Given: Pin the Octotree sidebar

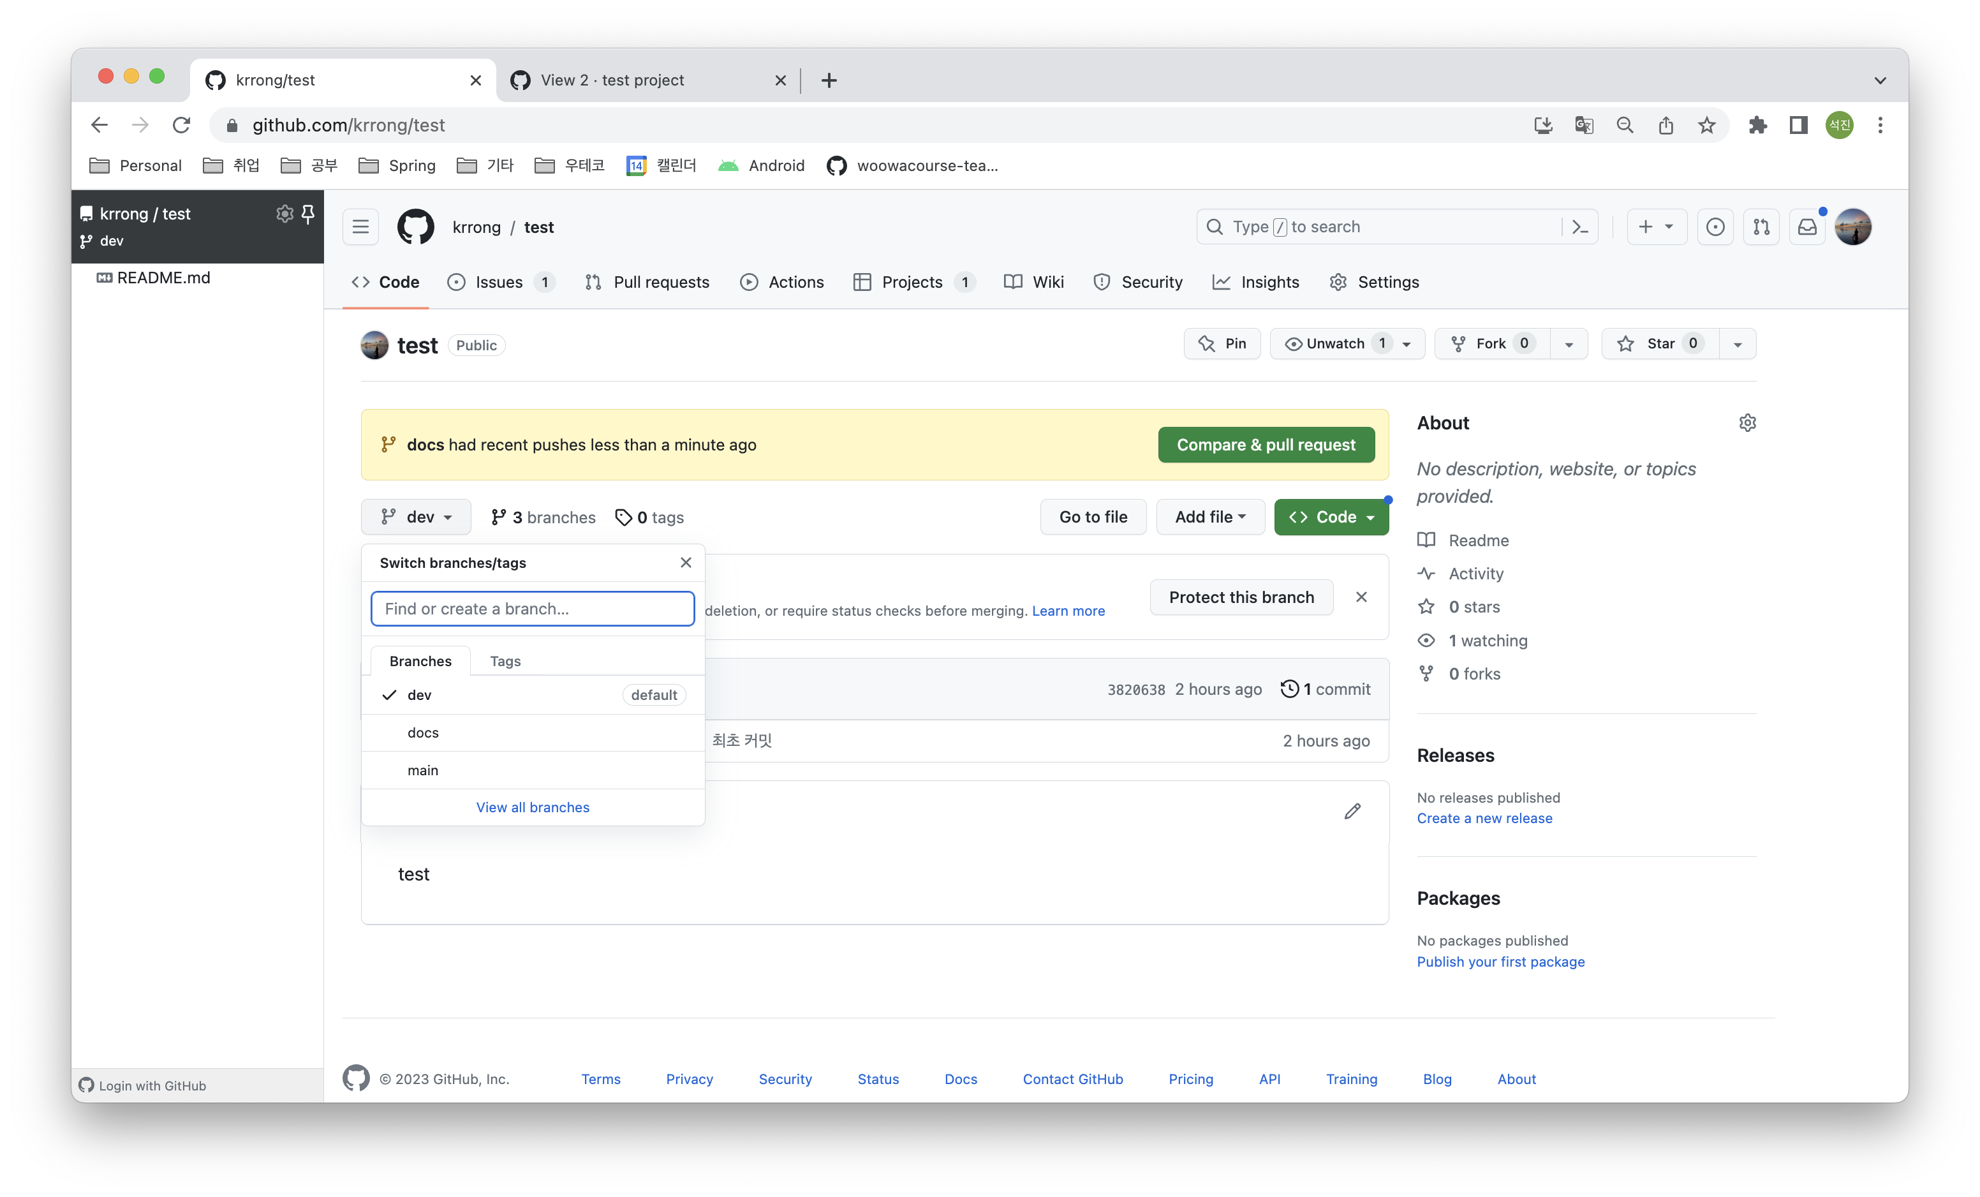Looking at the screenshot, I should 307,213.
